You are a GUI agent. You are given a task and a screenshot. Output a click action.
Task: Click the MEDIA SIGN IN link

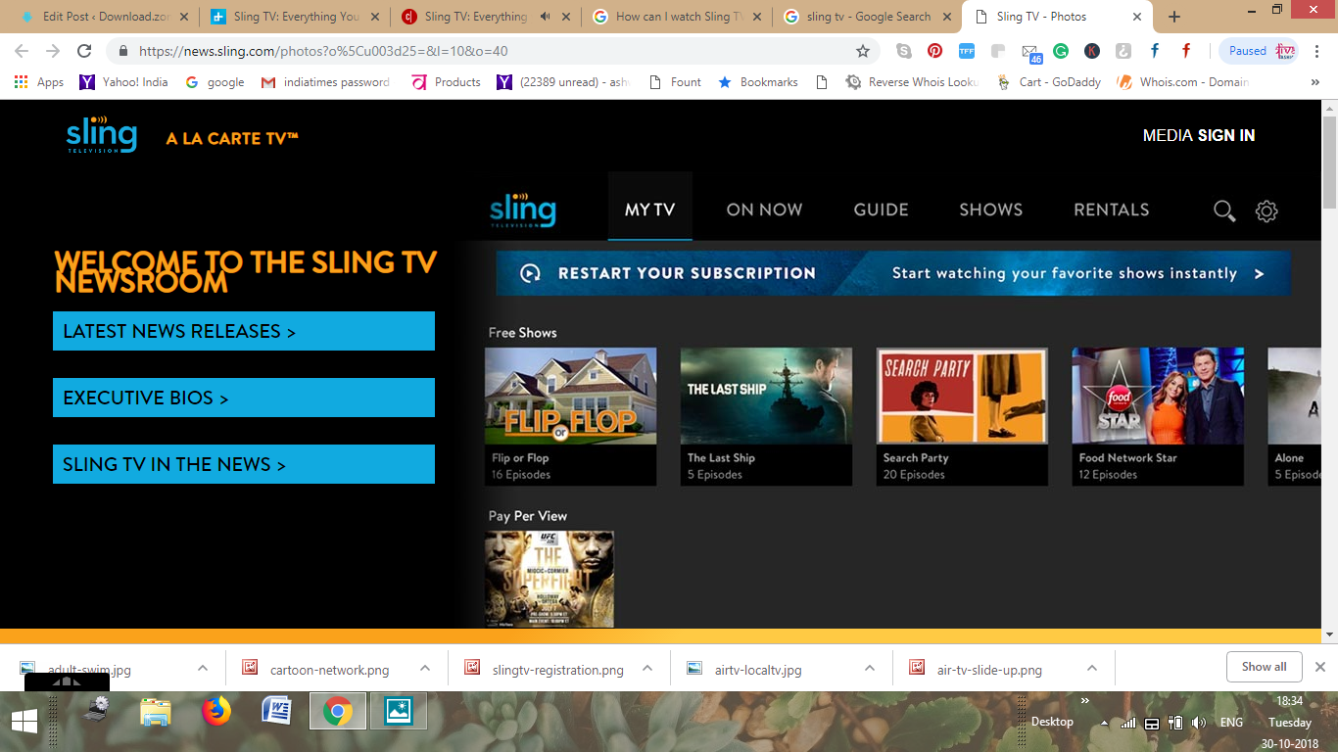[x=1199, y=135]
